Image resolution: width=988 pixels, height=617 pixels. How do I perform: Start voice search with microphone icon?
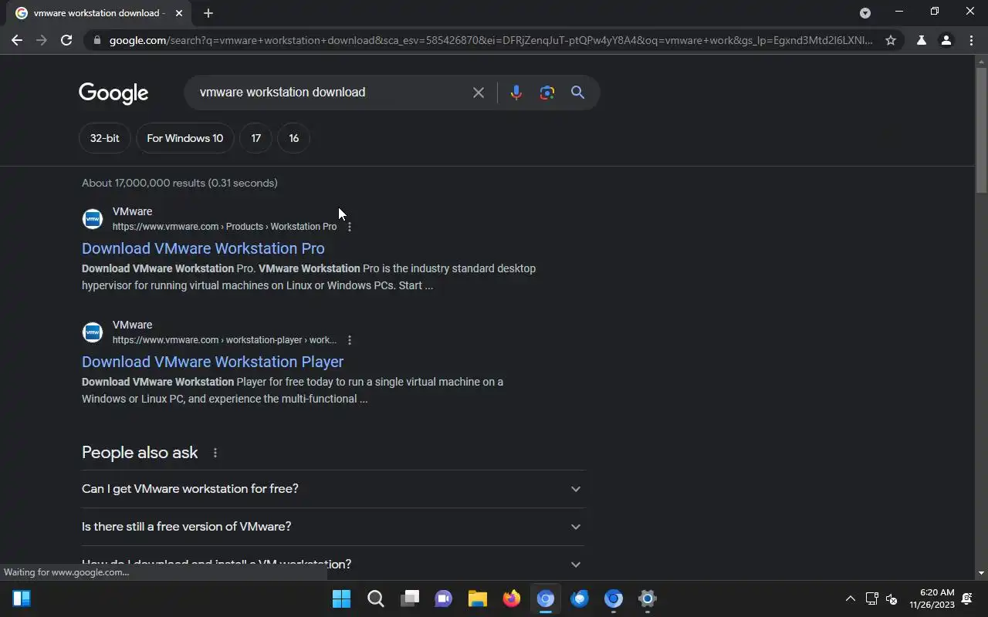[x=516, y=93]
